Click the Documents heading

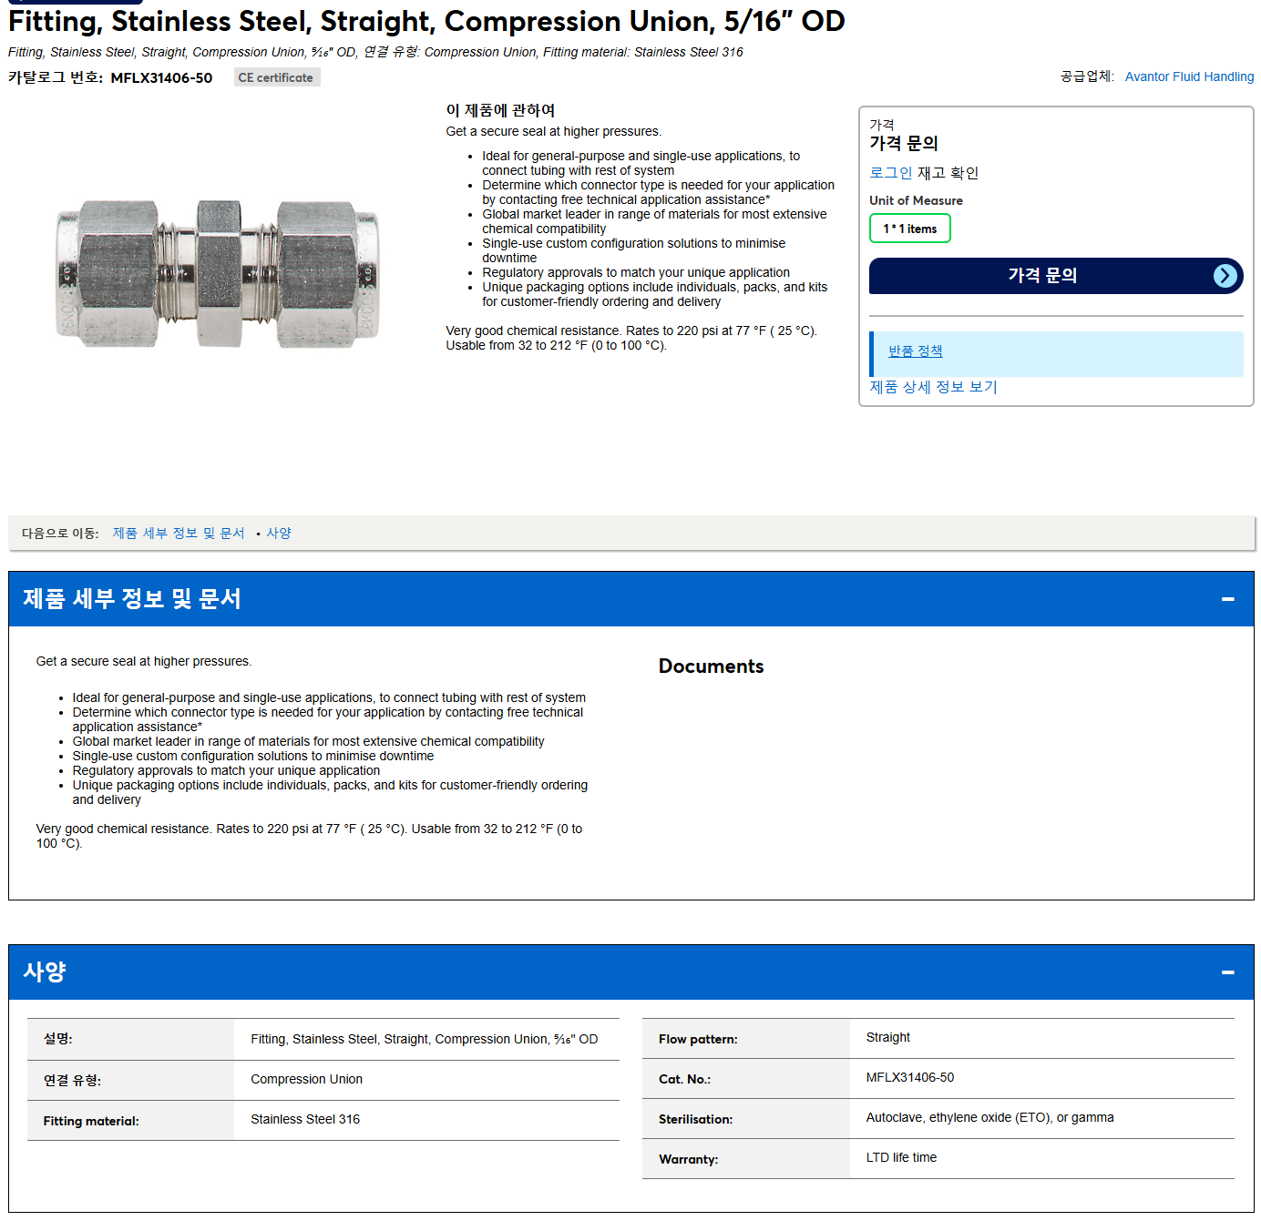pyautogui.click(x=711, y=666)
